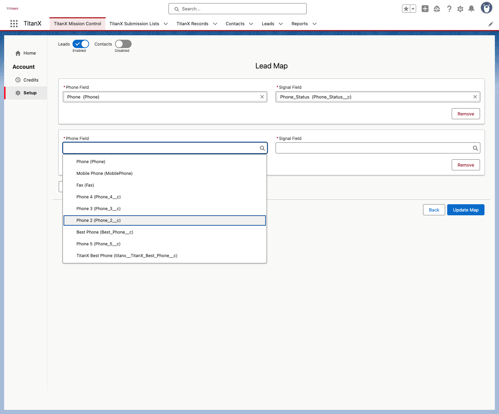Open the Help question mark icon
Viewport: 499px width, 414px height.
[x=449, y=9]
